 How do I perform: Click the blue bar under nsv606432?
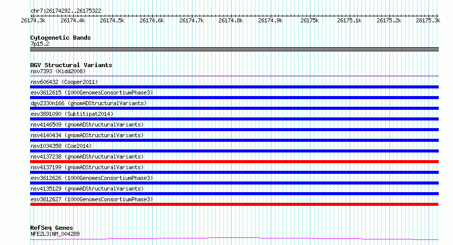(234, 87)
